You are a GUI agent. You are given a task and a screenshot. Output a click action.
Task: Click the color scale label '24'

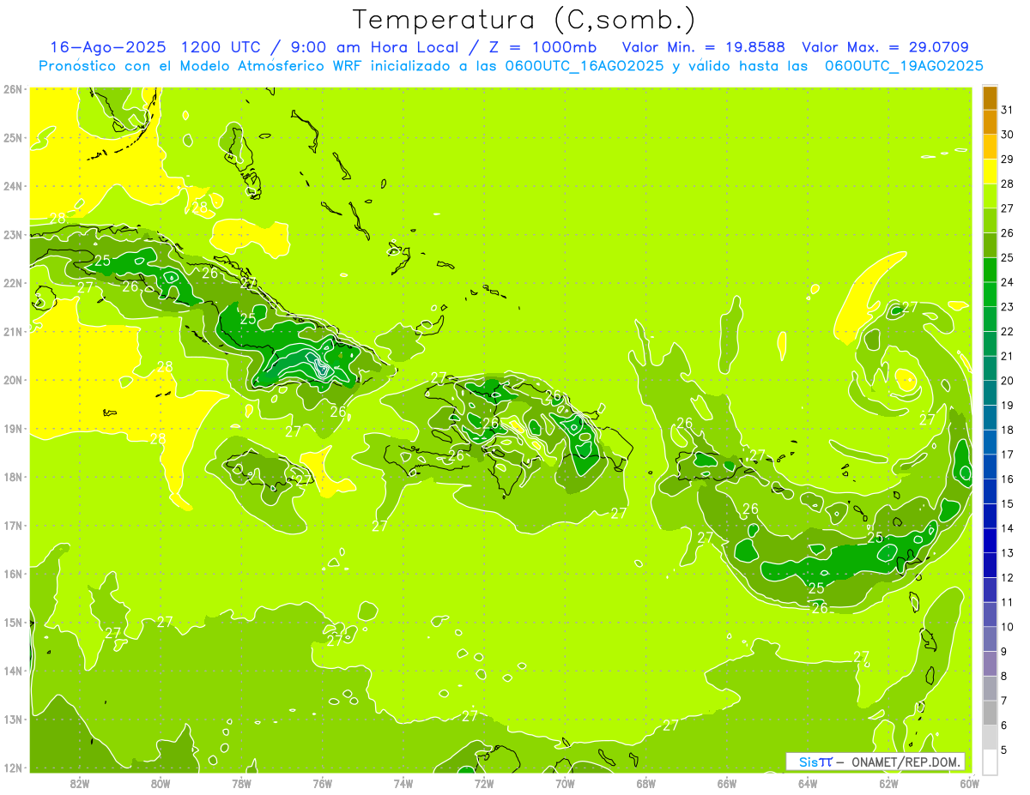click(1008, 282)
